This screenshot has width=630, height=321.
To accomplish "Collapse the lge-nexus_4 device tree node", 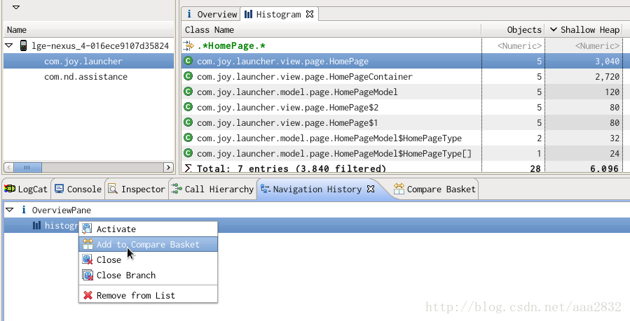I will pyautogui.click(x=9, y=45).
